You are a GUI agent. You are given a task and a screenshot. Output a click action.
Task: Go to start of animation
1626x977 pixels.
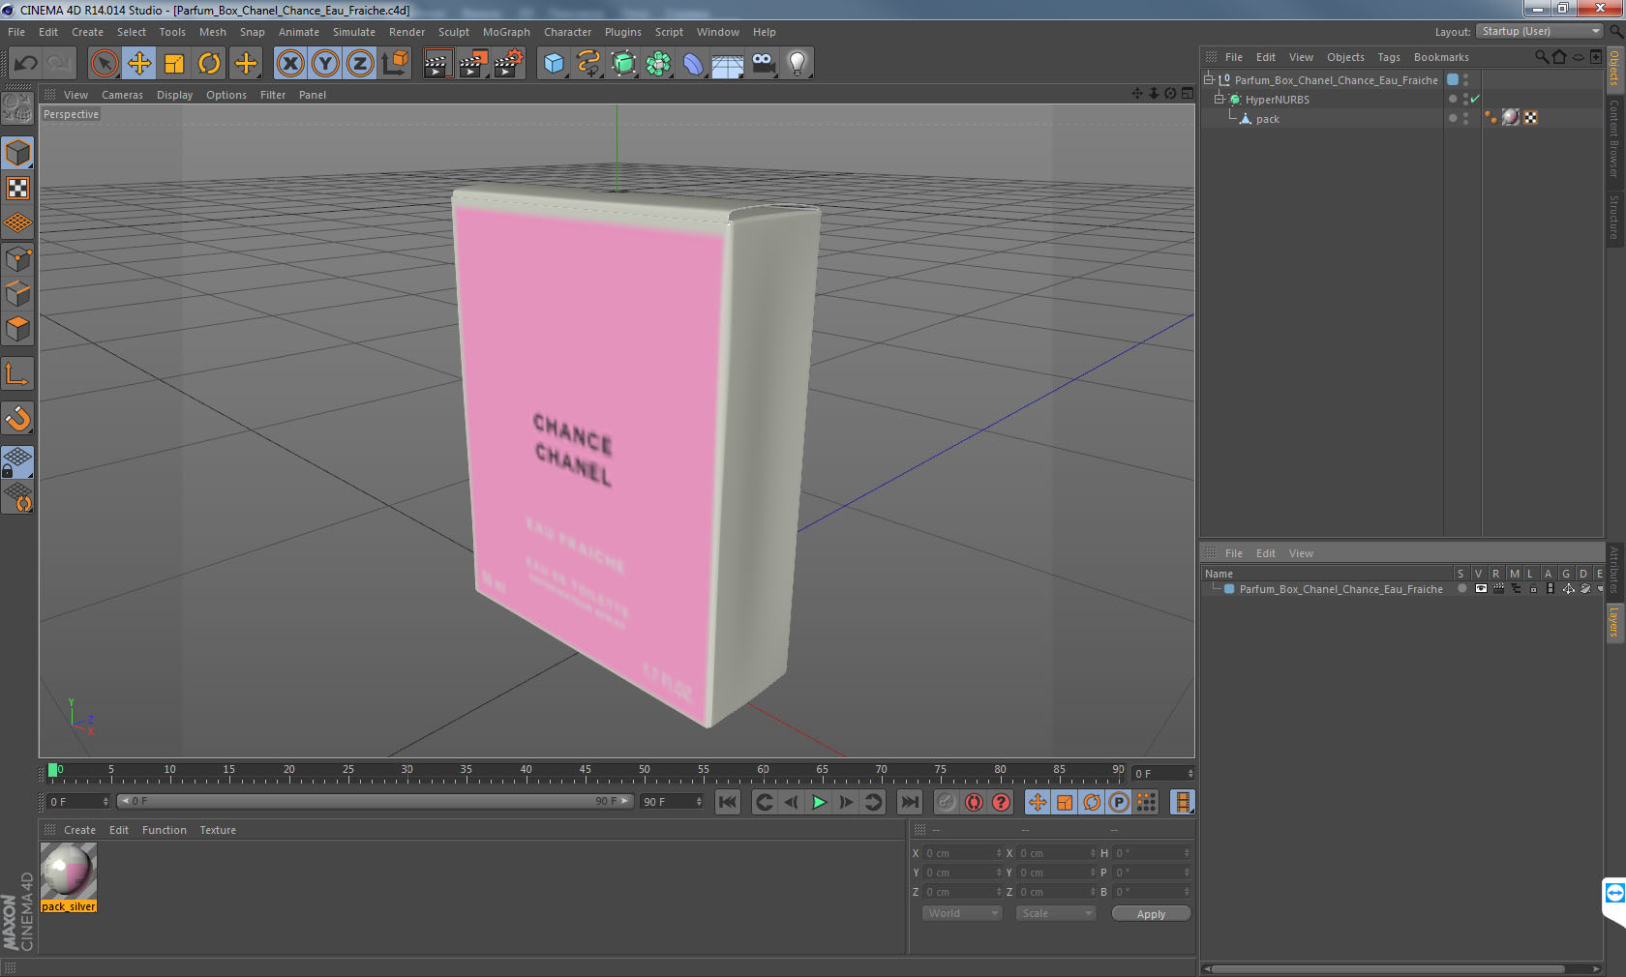(x=728, y=802)
